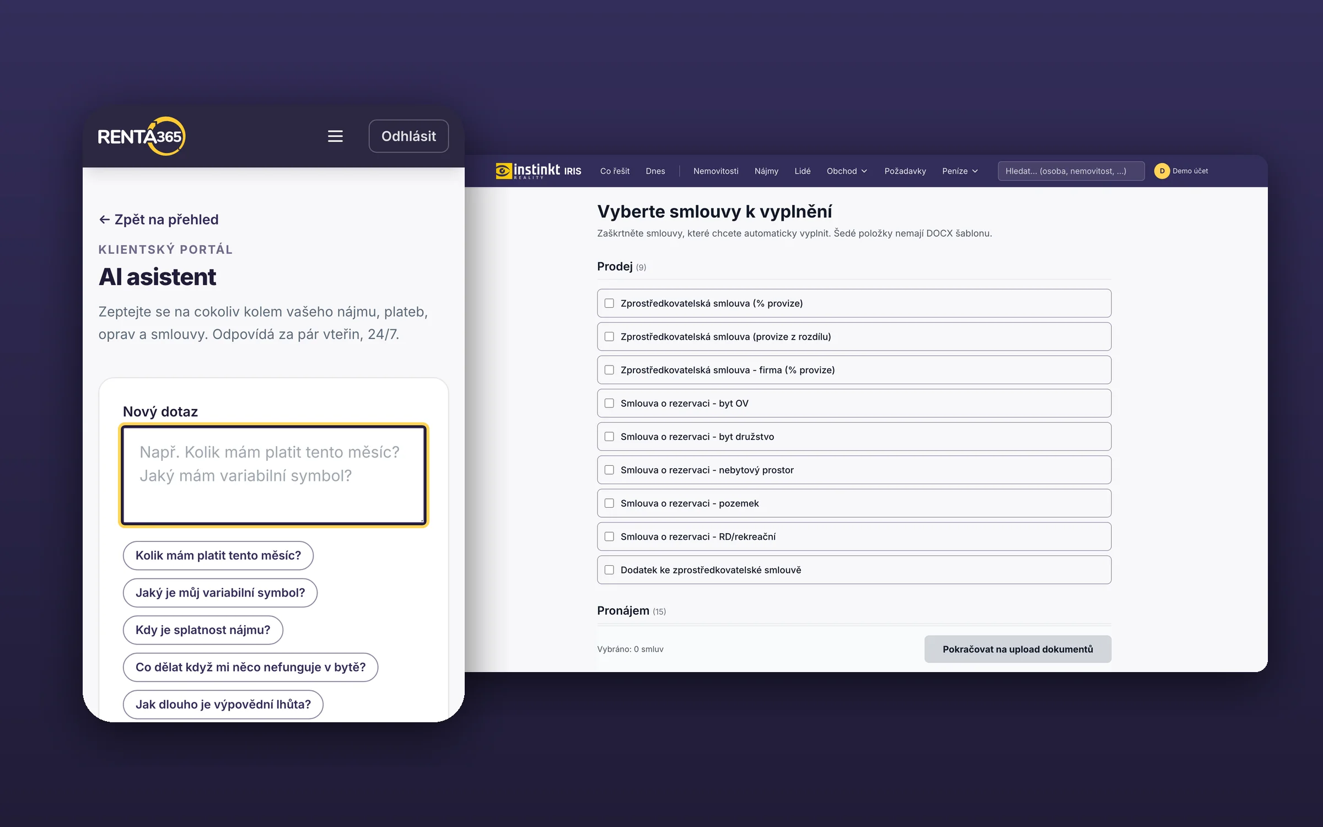
Task: Check Dodatek ke zprostředkovatelské smlouvě
Action: pyautogui.click(x=609, y=570)
